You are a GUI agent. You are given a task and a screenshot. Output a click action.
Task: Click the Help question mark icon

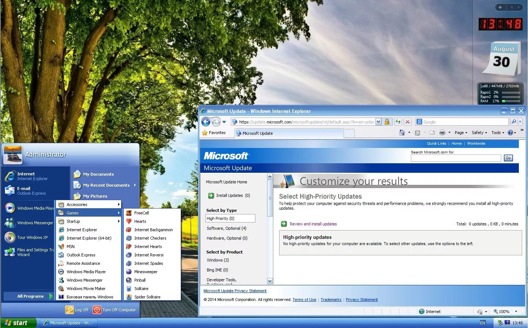coord(510,133)
